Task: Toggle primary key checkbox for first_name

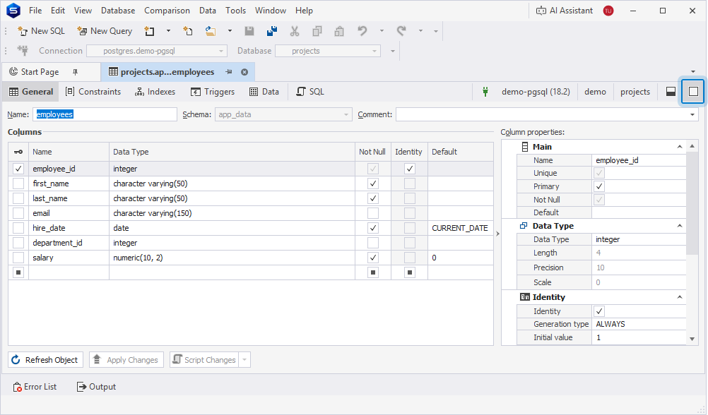Action: click(x=18, y=184)
